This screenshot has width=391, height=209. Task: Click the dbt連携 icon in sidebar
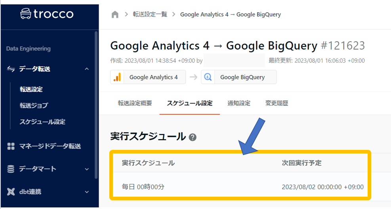click(x=11, y=192)
